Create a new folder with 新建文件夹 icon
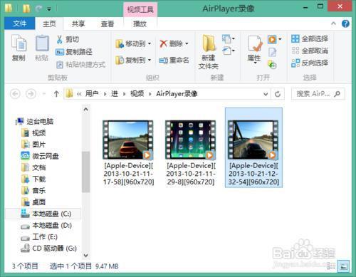356x277 pixels. pos(209,43)
